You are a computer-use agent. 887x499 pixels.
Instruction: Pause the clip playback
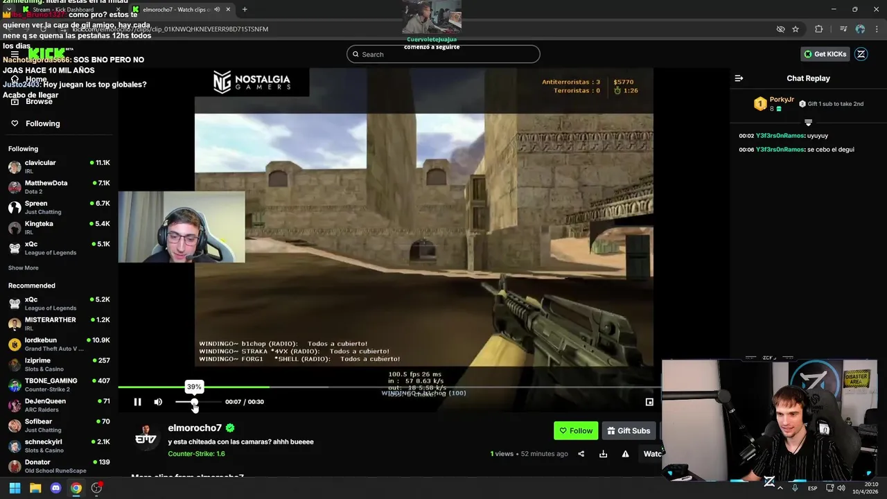point(137,402)
